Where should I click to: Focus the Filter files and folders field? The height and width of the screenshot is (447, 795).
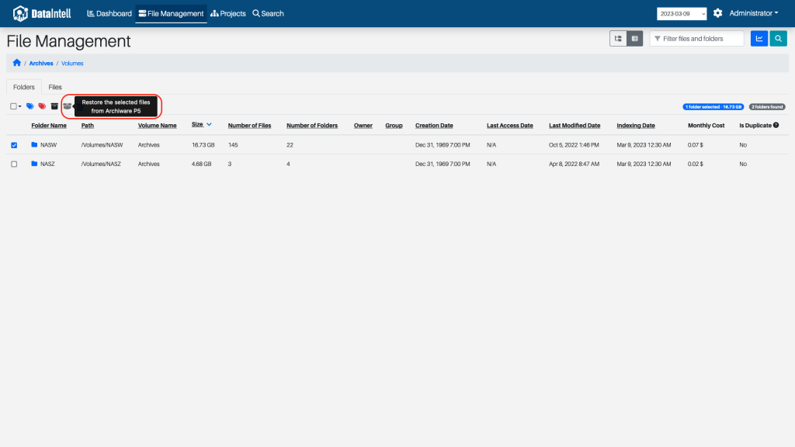point(696,39)
